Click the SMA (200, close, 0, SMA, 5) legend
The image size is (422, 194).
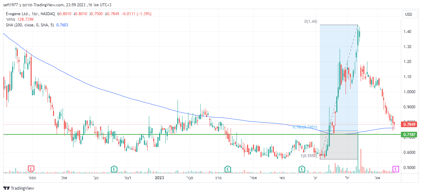[30, 25]
